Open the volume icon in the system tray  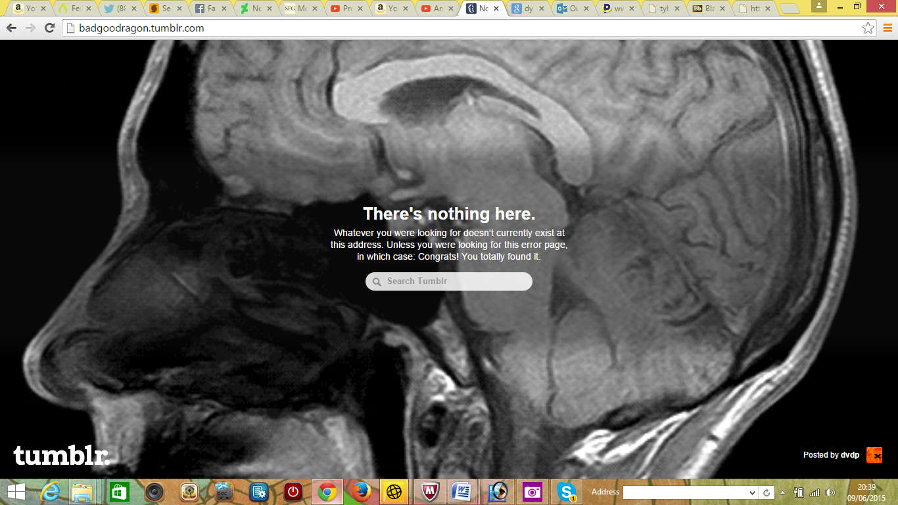[x=830, y=493]
